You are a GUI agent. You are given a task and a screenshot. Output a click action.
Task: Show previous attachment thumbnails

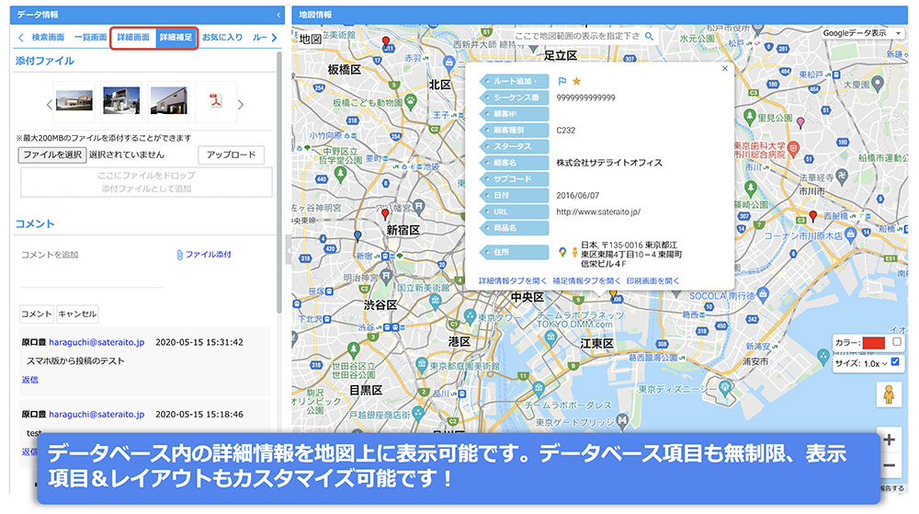50,105
